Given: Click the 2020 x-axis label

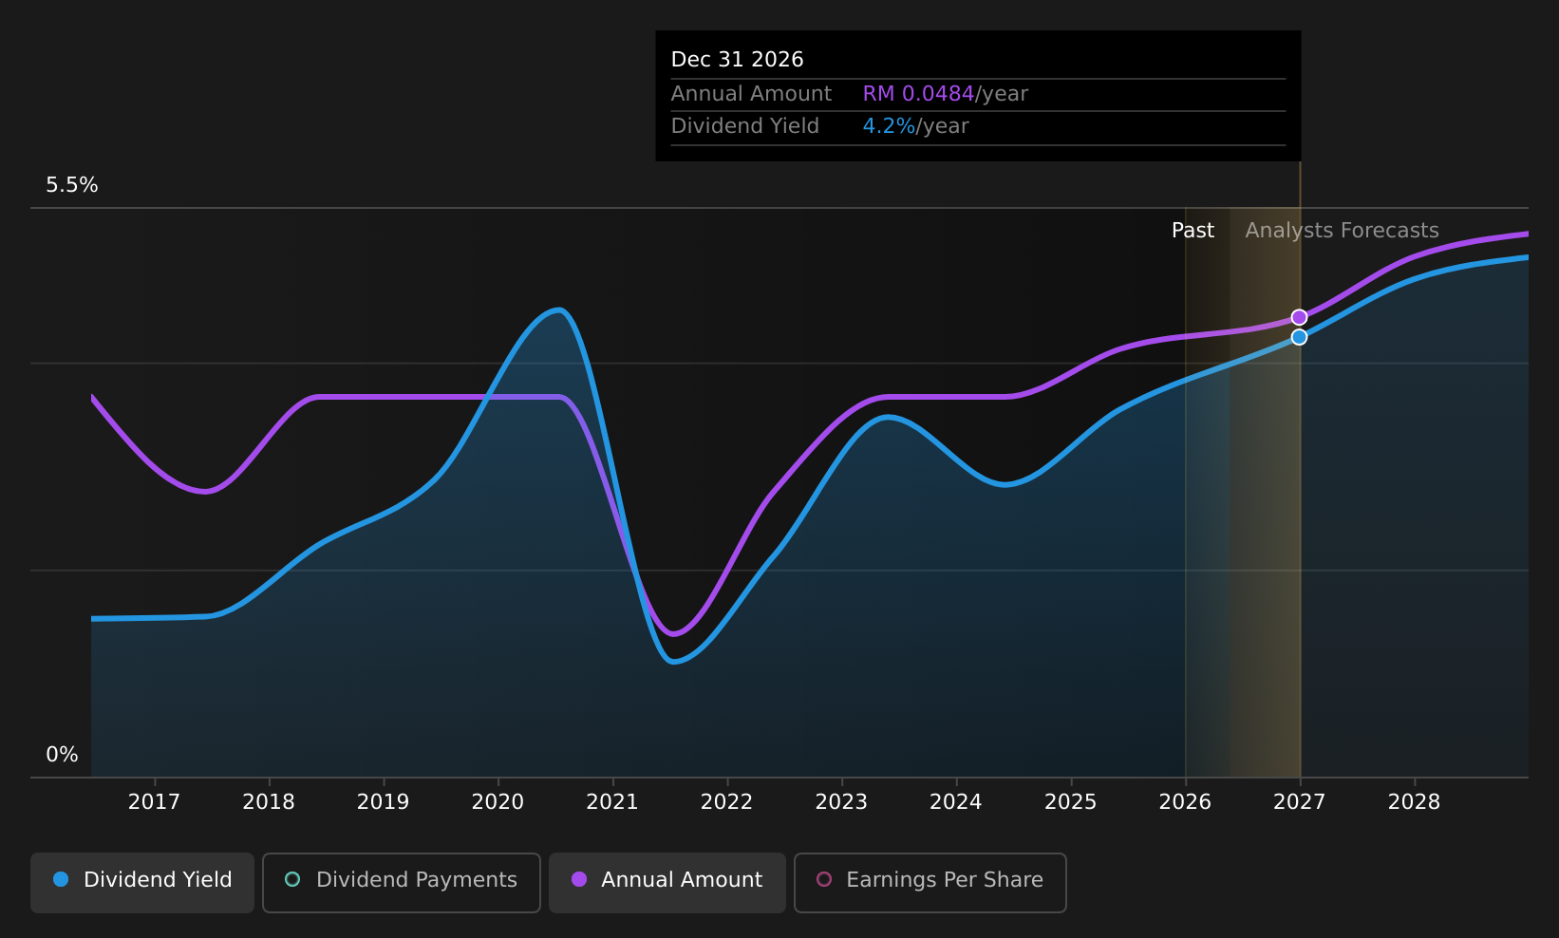Looking at the screenshot, I should click(498, 802).
